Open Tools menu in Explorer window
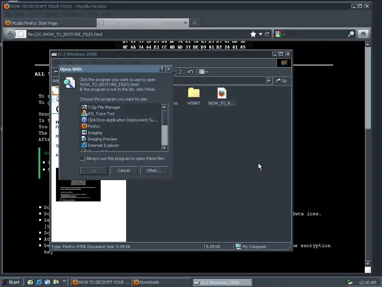 click(120, 63)
